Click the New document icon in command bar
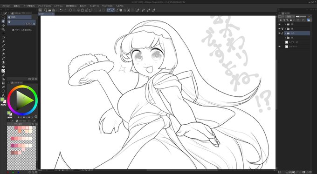Image resolution: width=317 pixels, height=174 pixels. click(46, 10)
